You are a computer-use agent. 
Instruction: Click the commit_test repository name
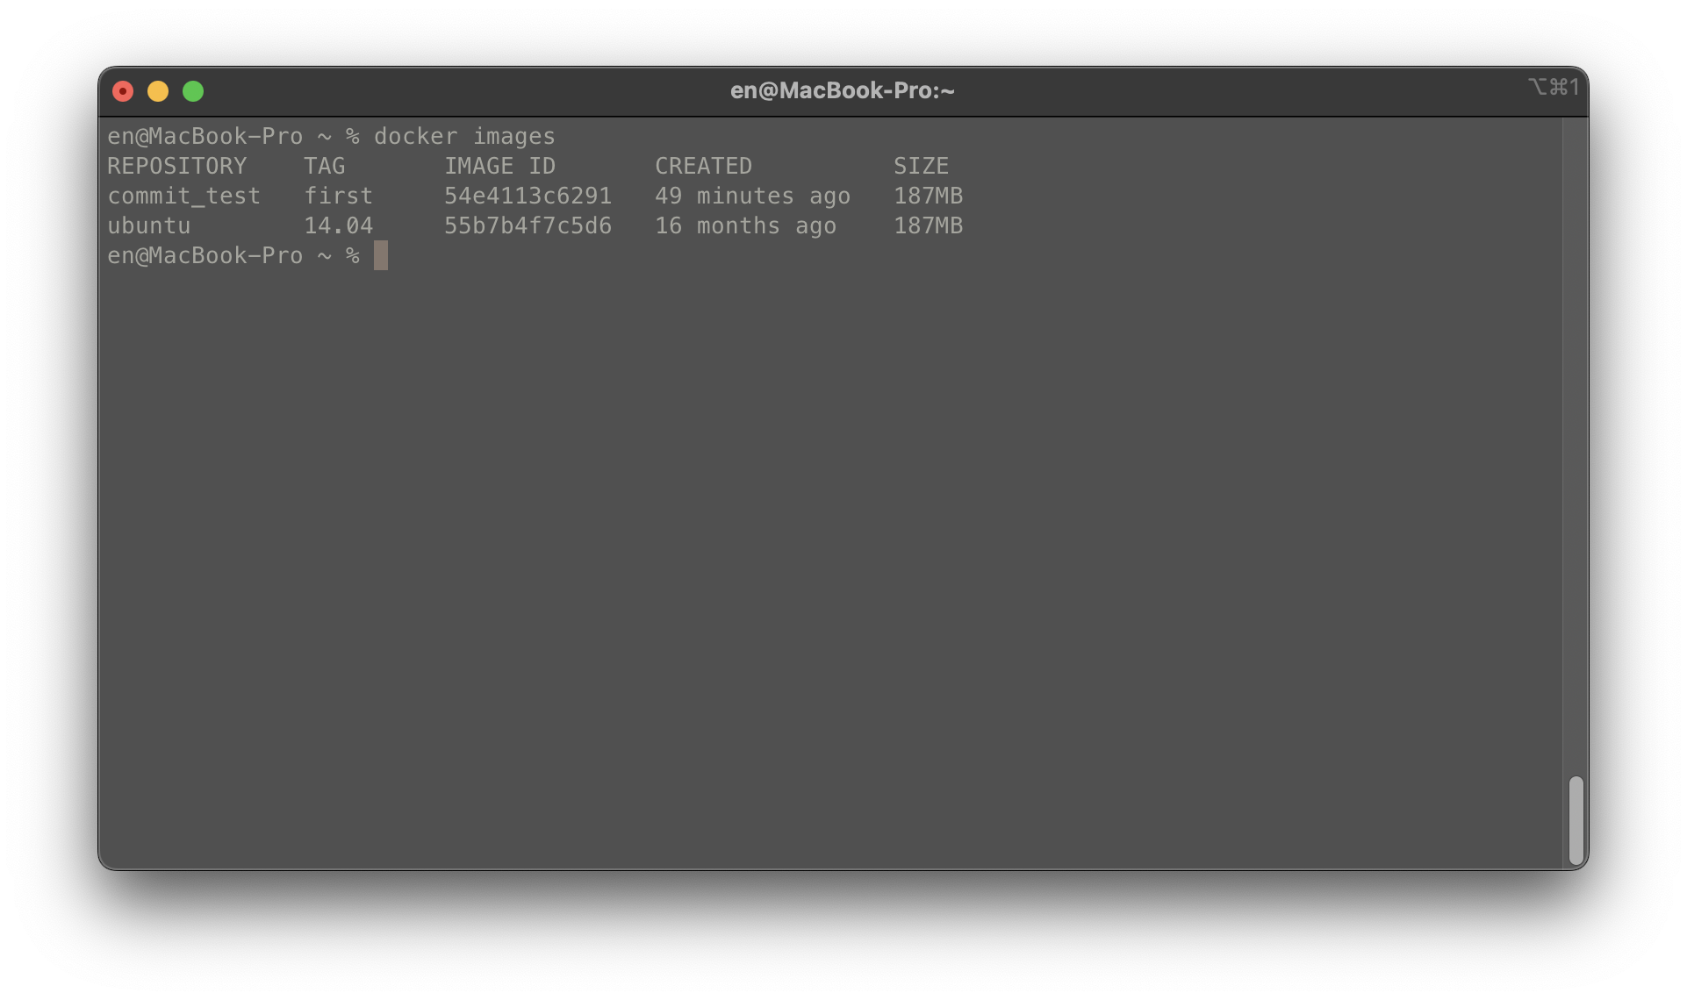click(x=183, y=196)
